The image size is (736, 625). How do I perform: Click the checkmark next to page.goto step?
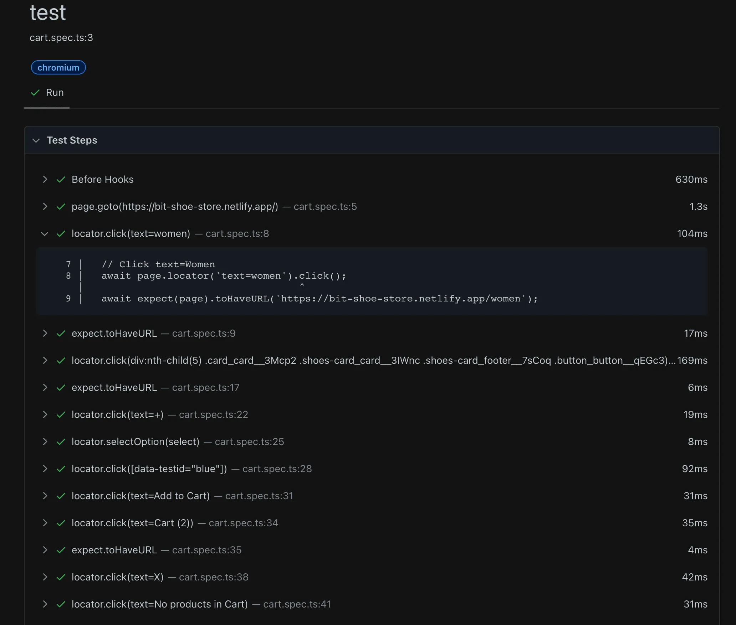point(61,206)
